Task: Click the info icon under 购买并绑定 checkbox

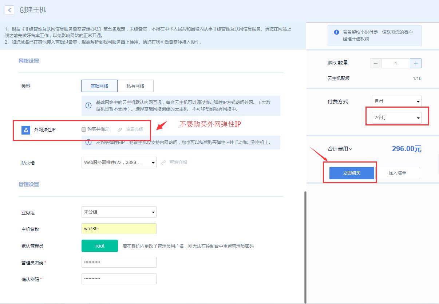Action: click(x=88, y=143)
